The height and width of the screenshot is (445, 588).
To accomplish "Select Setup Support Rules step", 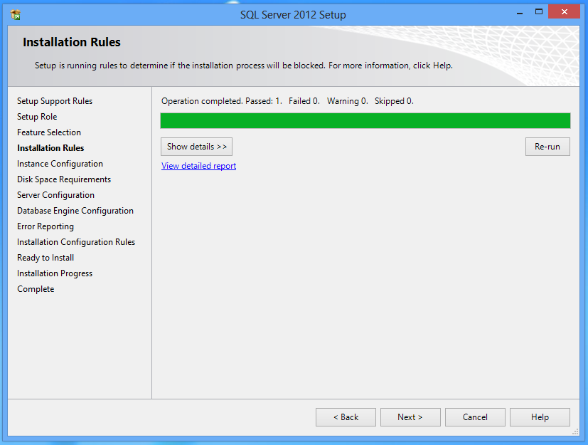I will pos(55,101).
